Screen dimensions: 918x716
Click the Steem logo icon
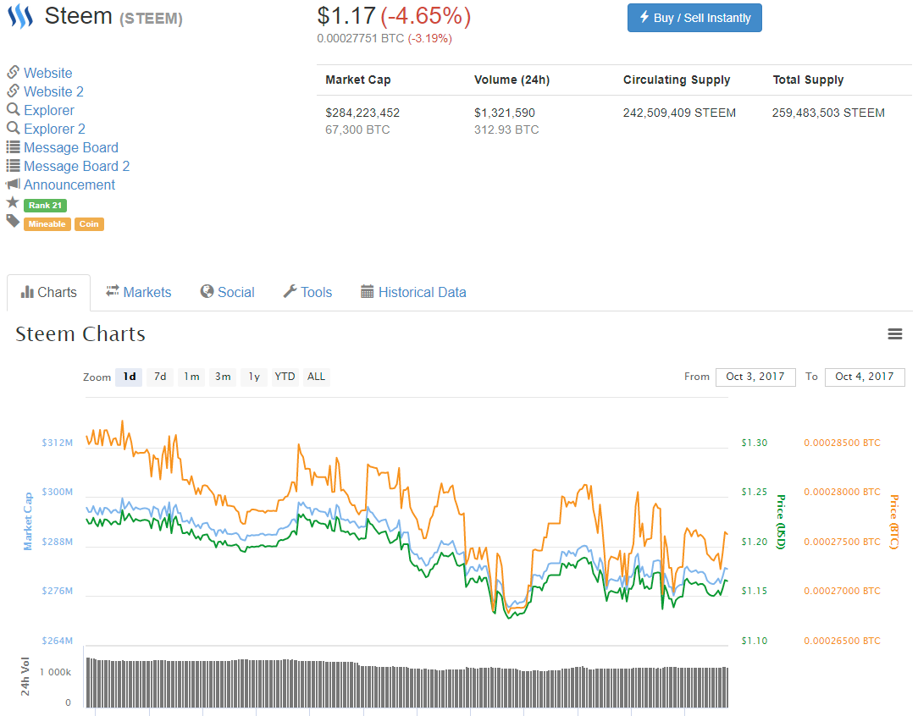click(20, 16)
